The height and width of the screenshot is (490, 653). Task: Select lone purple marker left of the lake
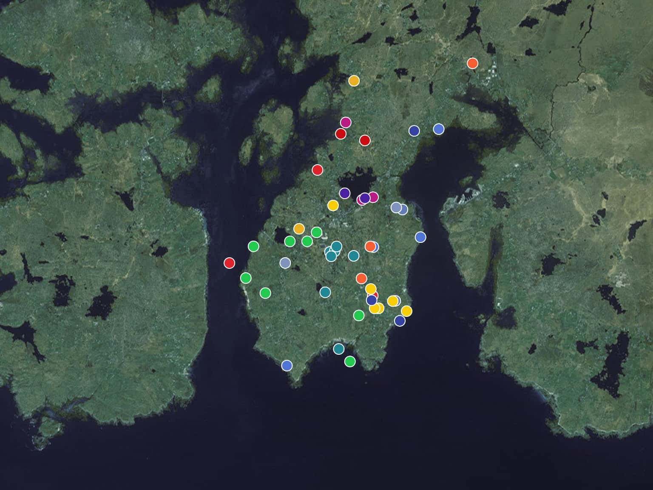tap(345, 193)
